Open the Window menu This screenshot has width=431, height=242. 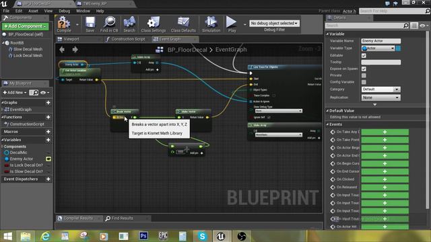pos(83,11)
